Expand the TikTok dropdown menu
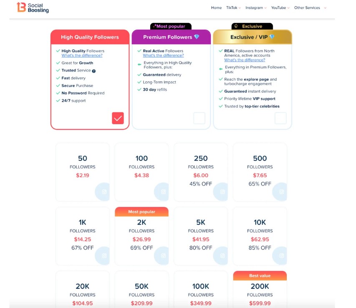Screen dimensions: 356x308 click(x=234, y=8)
